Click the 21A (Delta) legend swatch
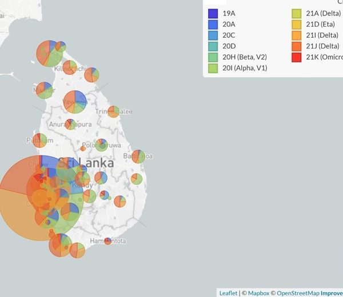The height and width of the screenshot is (297, 343). [x=297, y=13]
